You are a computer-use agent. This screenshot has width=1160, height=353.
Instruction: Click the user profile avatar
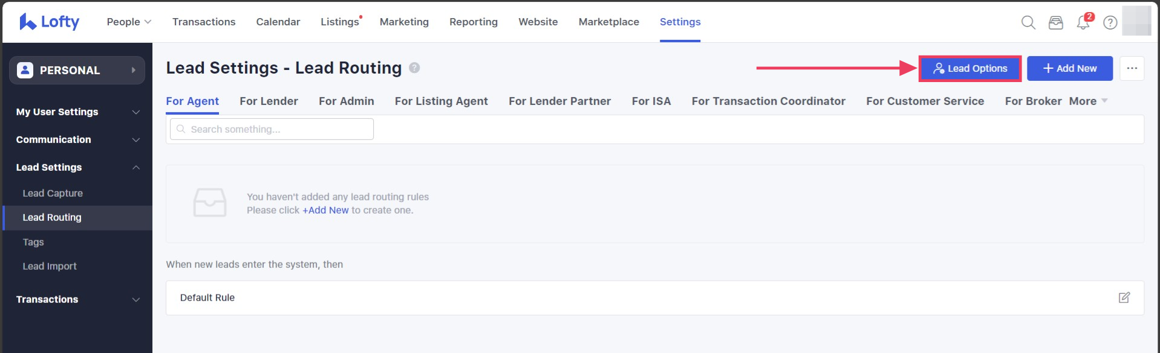click(1136, 21)
